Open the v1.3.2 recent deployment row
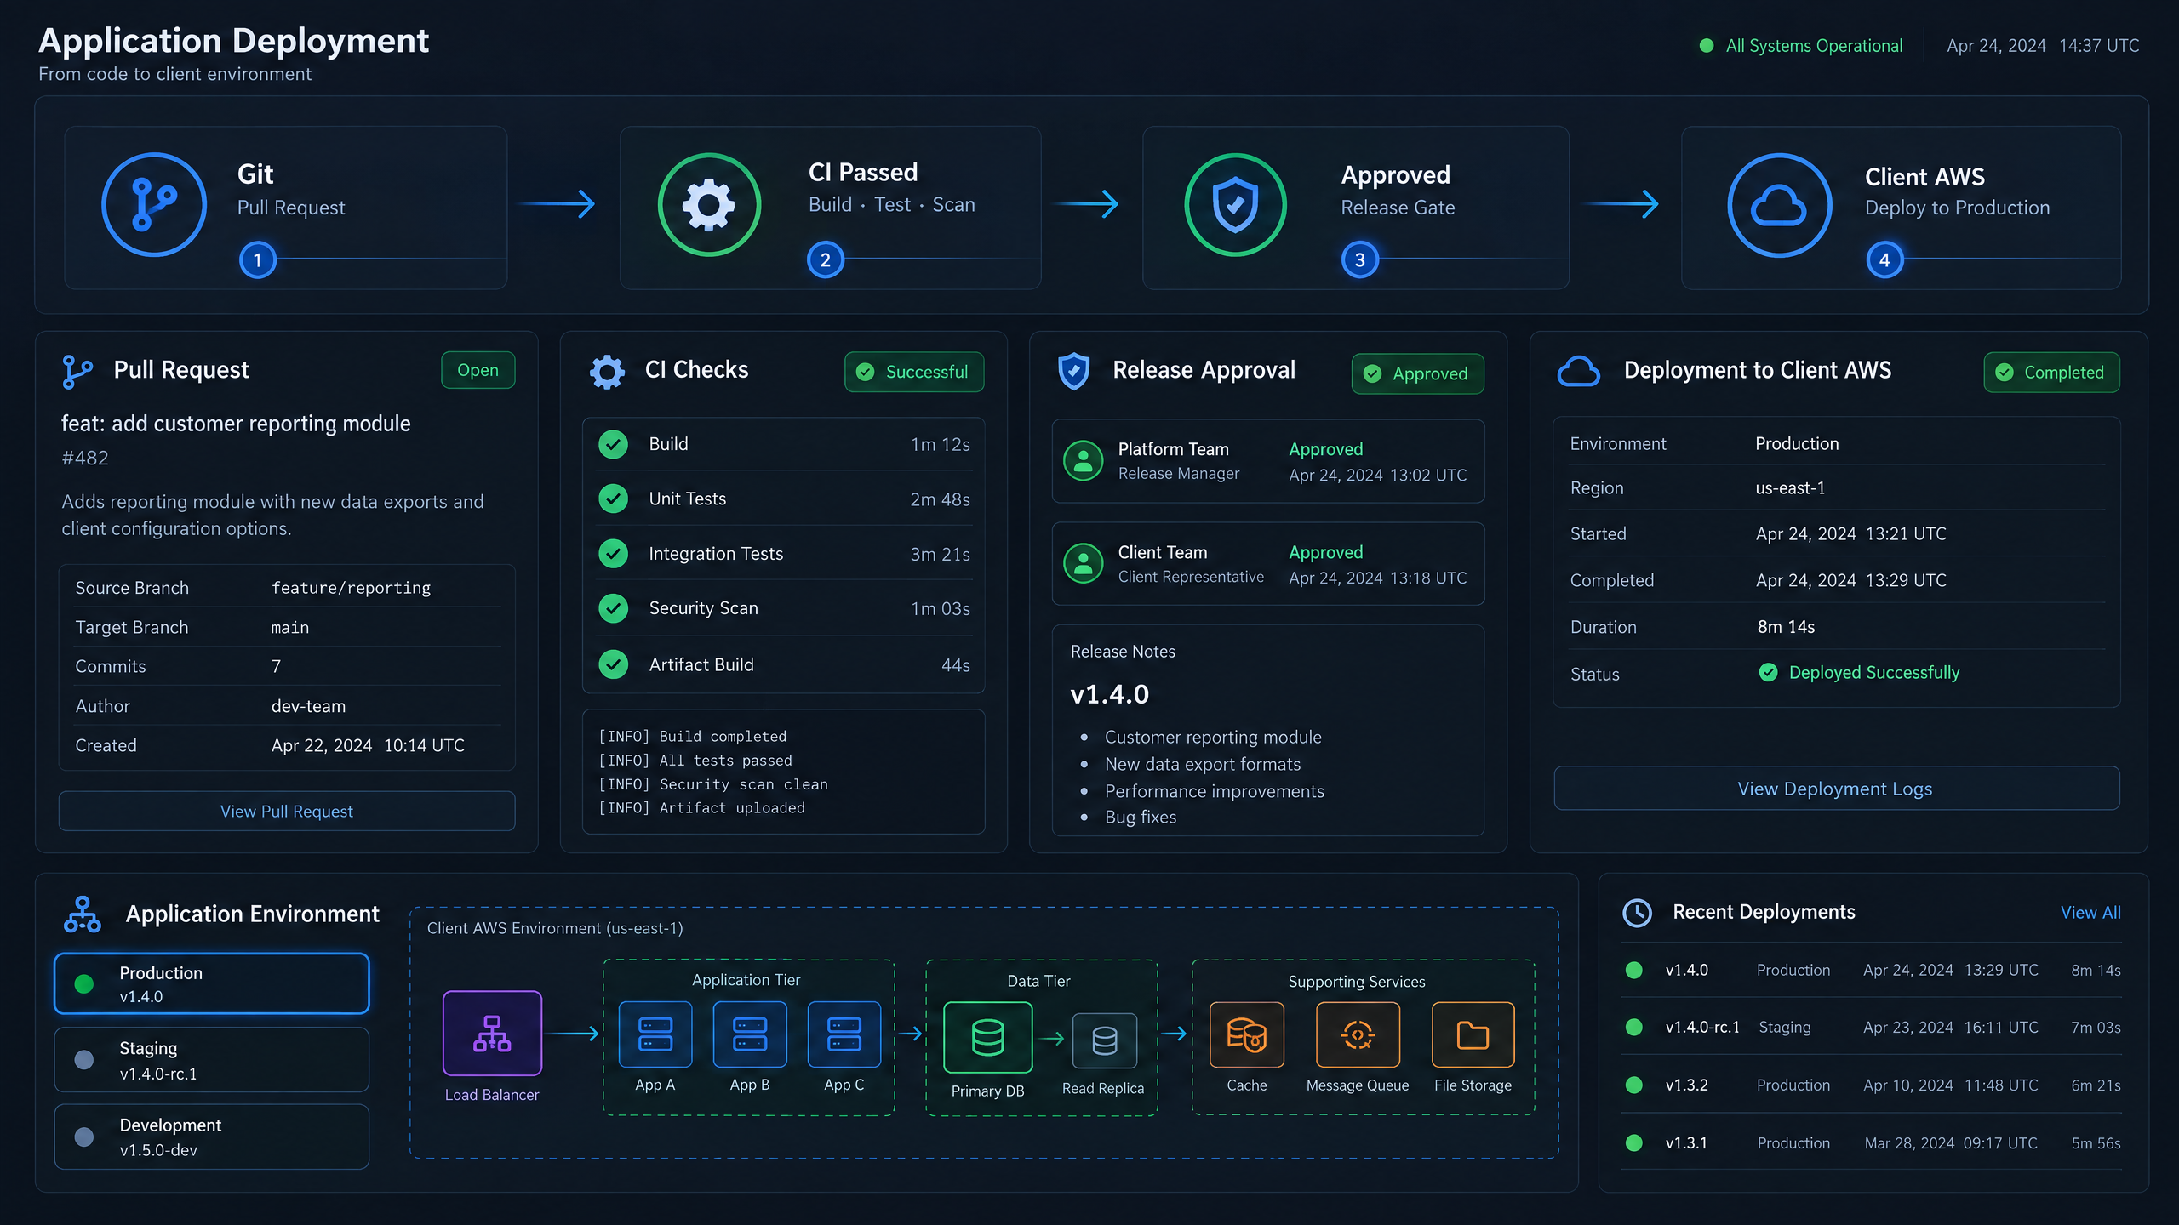 [x=1871, y=1085]
